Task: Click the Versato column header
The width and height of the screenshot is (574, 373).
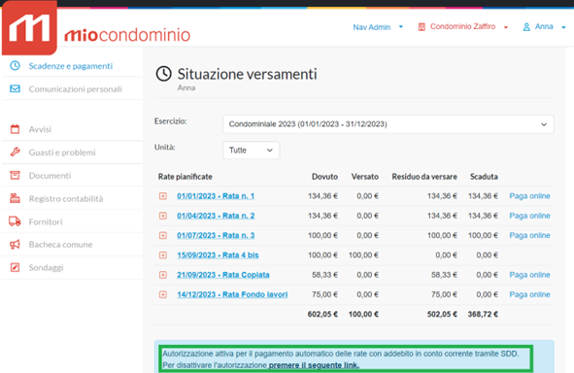Action: click(x=365, y=177)
